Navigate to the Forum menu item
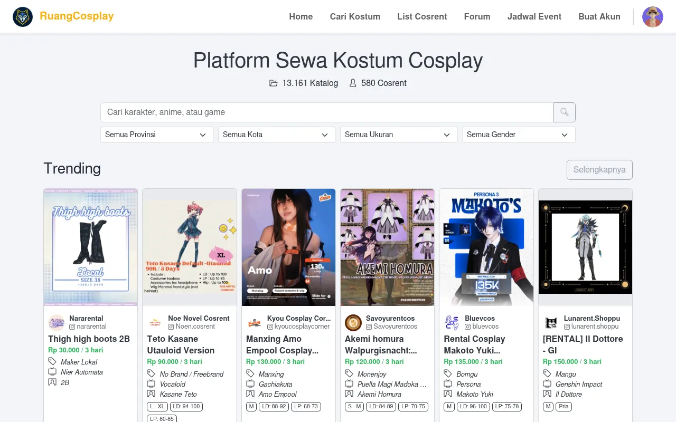Viewport: 676px width, 422px height. coord(477,17)
